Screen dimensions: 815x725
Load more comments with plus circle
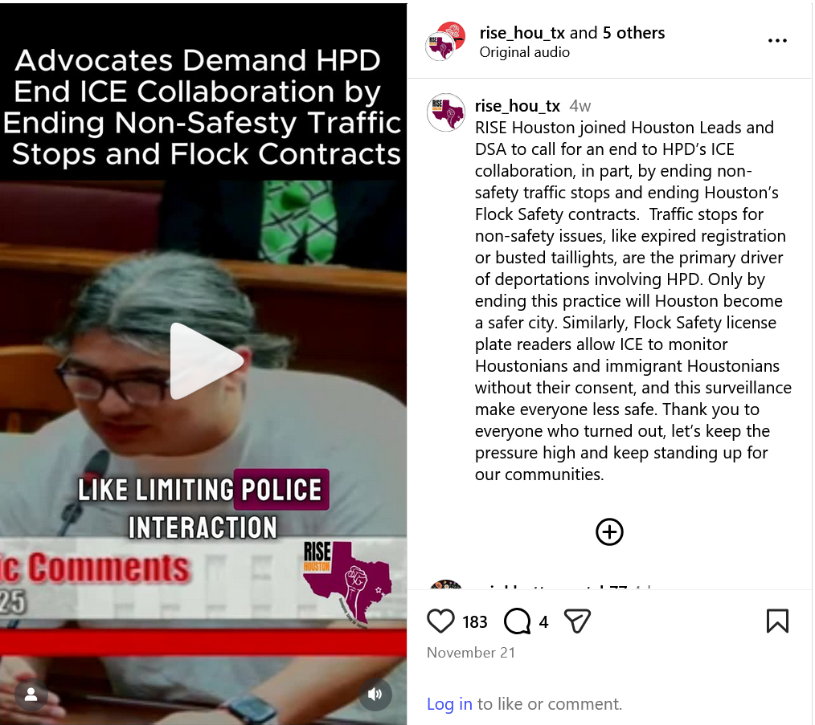(x=609, y=532)
